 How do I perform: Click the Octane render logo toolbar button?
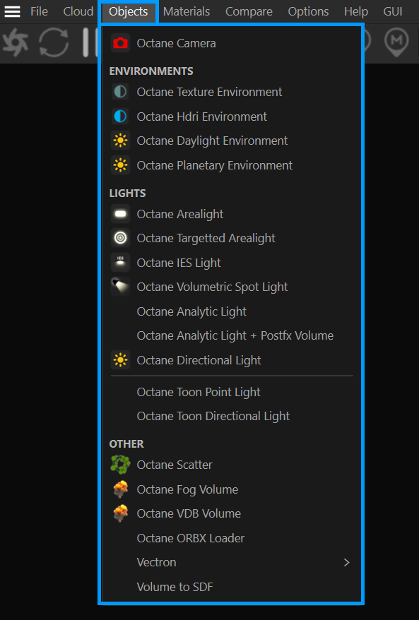pyautogui.click(x=15, y=42)
